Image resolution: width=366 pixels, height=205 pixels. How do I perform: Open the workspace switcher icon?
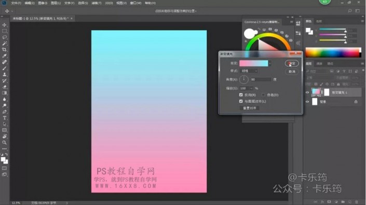(x=358, y=11)
